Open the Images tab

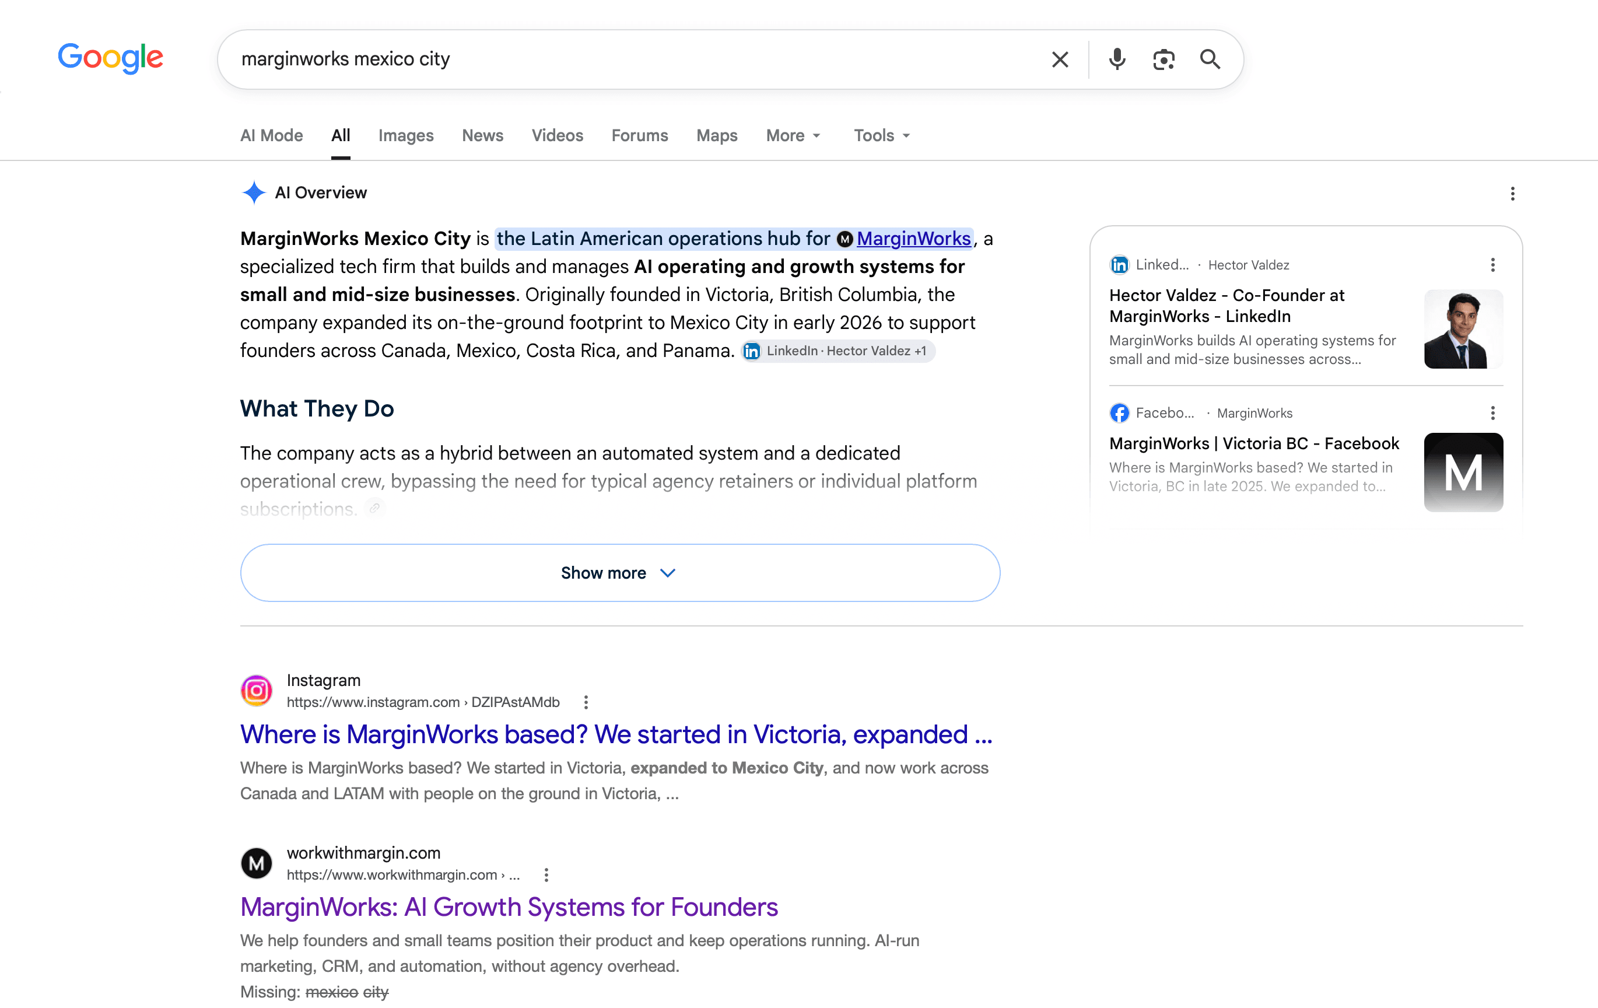[405, 135]
